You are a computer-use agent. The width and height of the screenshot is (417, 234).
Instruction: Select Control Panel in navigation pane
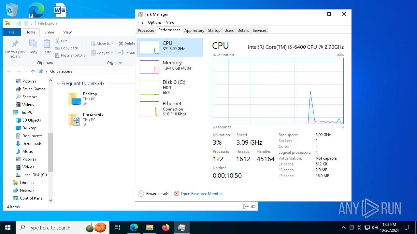click(31, 198)
